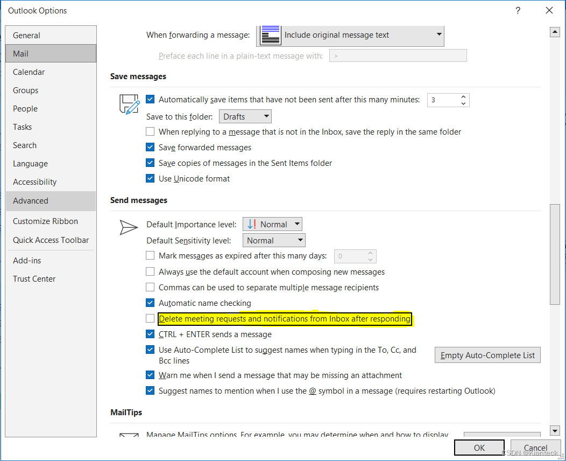This screenshot has width=566, height=461.
Task: Open Quick Access Toolbar options
Action: [51, 240]
